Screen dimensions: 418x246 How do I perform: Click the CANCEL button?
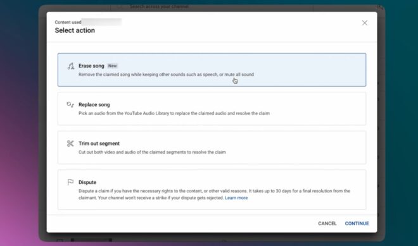pos(327,223)
